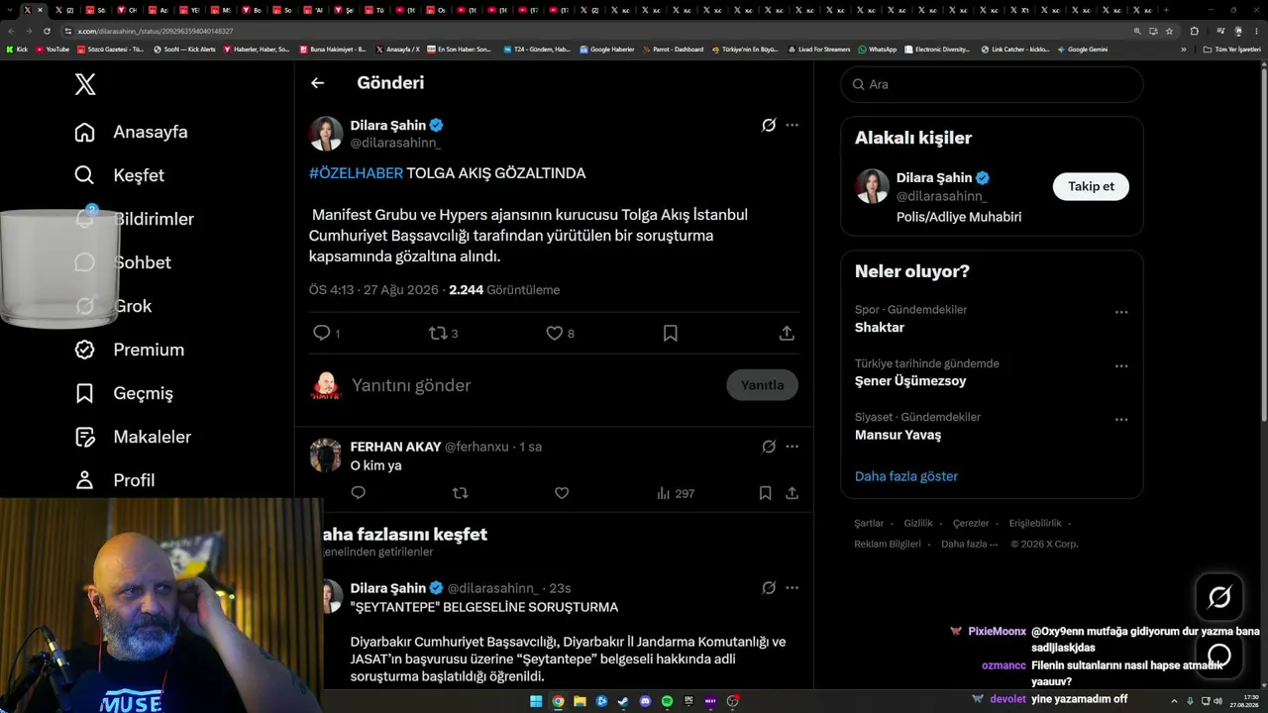1268x713 pixels.
Task: Open Discord from the taskbar
Action: (645, 701)
